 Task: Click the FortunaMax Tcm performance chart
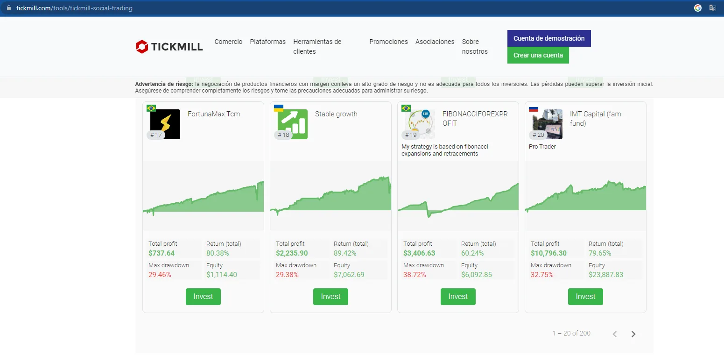(x=203, y=196)
